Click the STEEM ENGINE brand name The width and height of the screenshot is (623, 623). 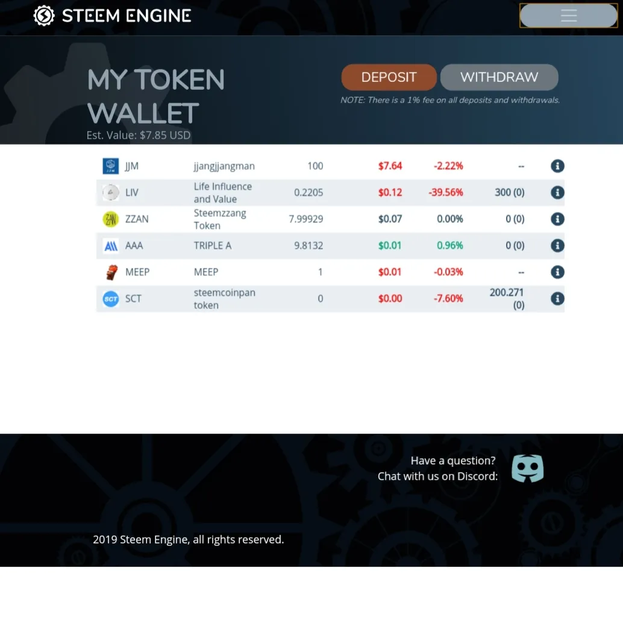coord(127,16)
